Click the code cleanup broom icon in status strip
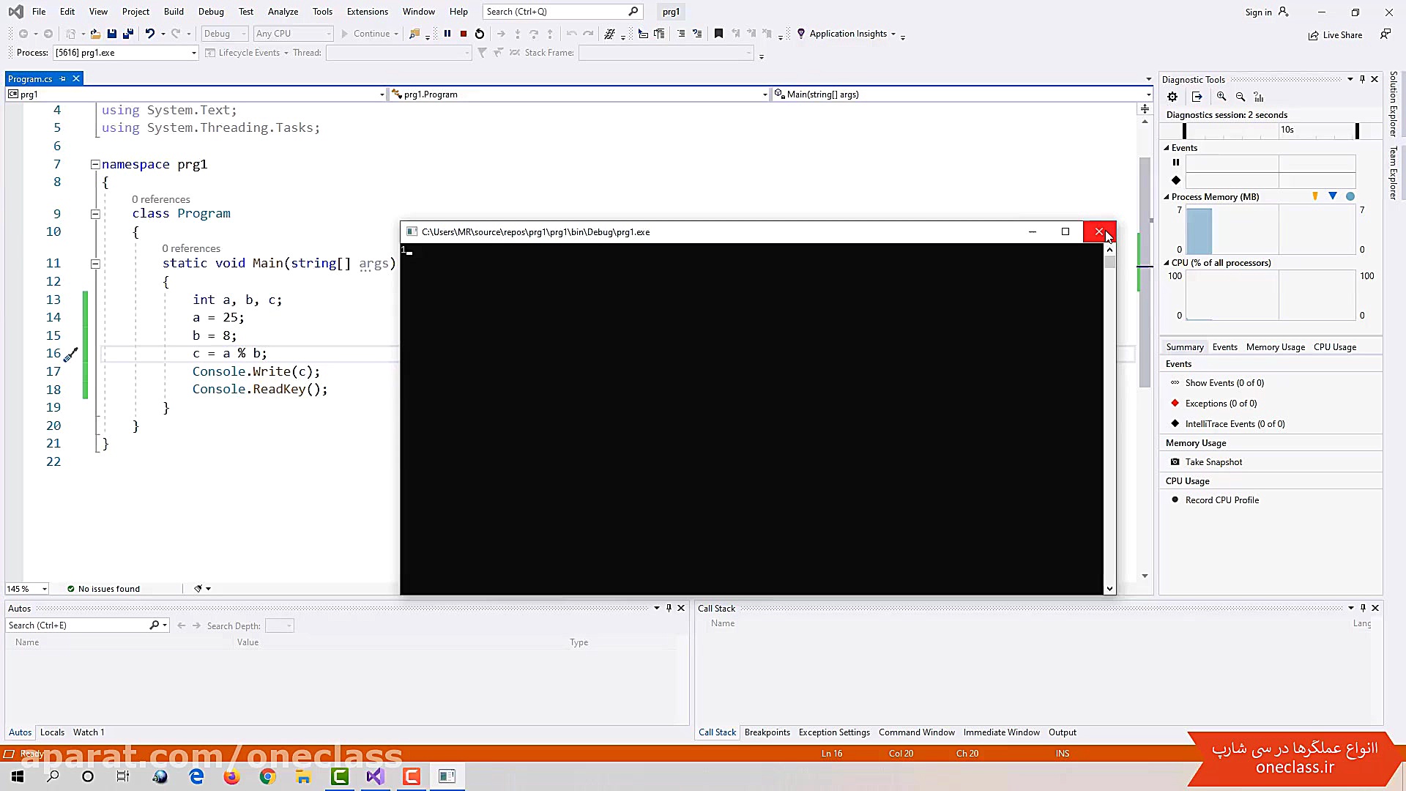This screenshot has width=1406, height=791. (198, 588)
